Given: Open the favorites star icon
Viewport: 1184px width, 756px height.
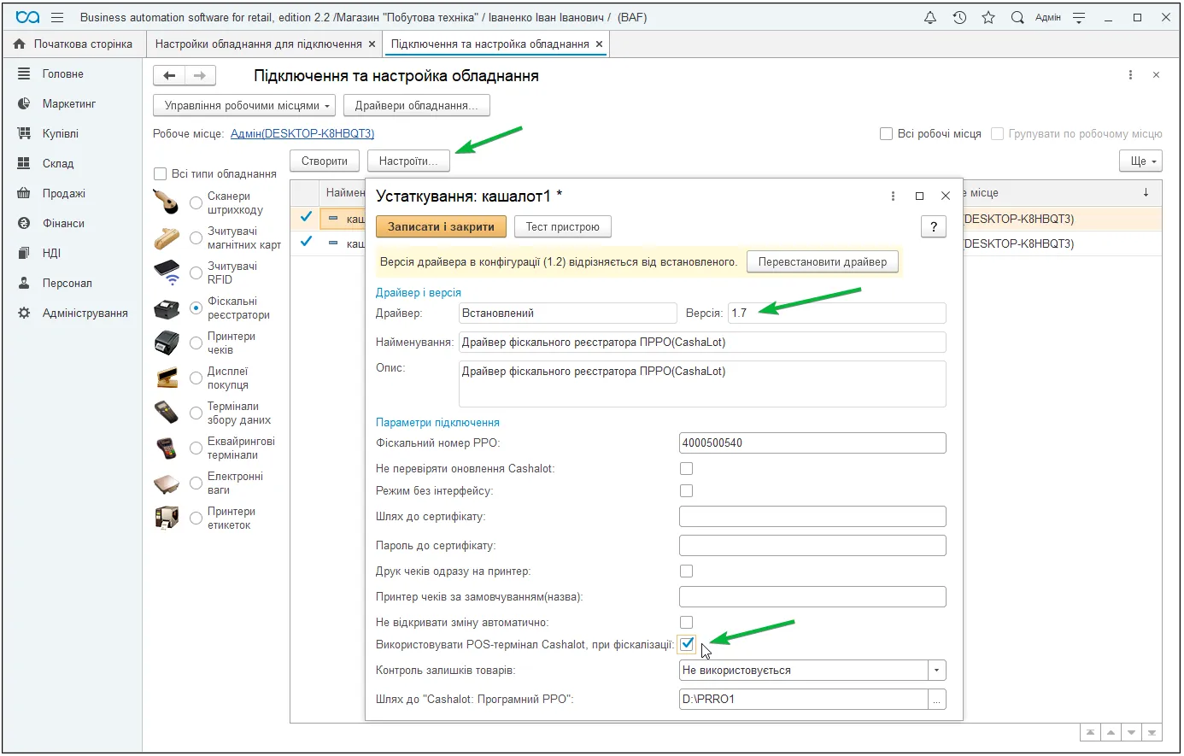Looking at the screenshot, I should 988,17.
